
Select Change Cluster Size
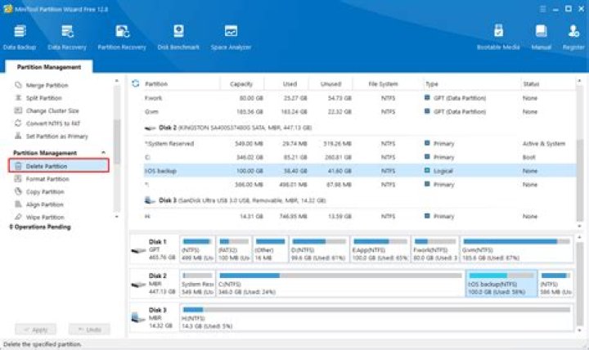pos(52,110)
